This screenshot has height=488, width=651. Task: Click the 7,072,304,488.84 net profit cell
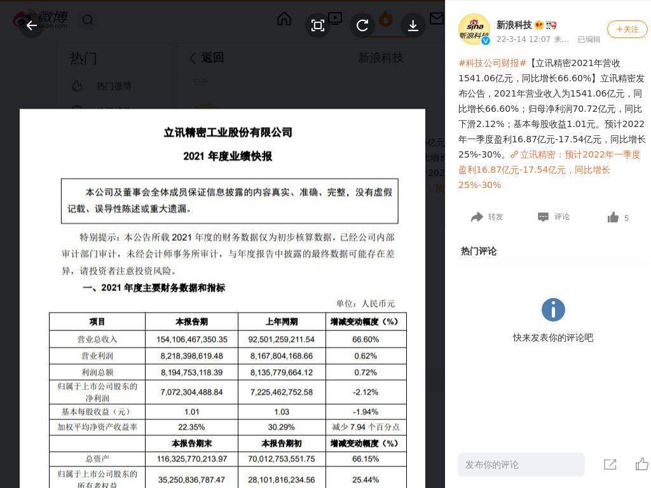point(192,392)
